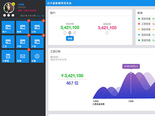This screenshot has width=155, height=116.
Task: Click the user profile avatar photo
Action: 9,8
